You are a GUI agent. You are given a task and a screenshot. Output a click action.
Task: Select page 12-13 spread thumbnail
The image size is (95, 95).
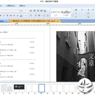point(57,88)
